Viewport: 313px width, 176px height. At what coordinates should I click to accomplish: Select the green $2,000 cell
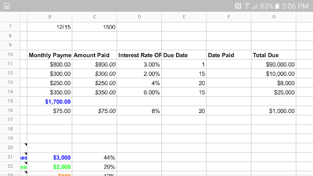tap(49, 167)
